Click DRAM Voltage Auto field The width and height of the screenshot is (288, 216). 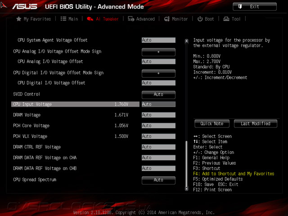(158, 115)
